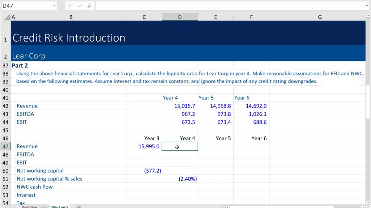Click 'Year 4' header in row 46
This screenshot has width=371, height=208.
[x=187, y=138]
